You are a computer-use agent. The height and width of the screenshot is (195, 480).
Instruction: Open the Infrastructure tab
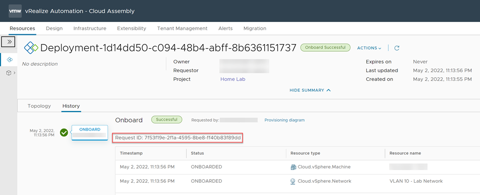pos(90,29)
